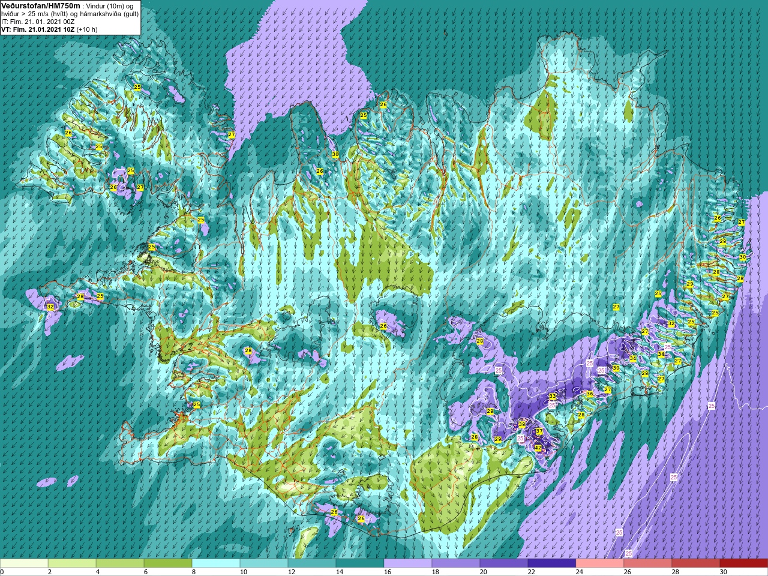Click the 'IT: Fim. 21. 01. 2021 00Z' line

[x=38, y=22]
